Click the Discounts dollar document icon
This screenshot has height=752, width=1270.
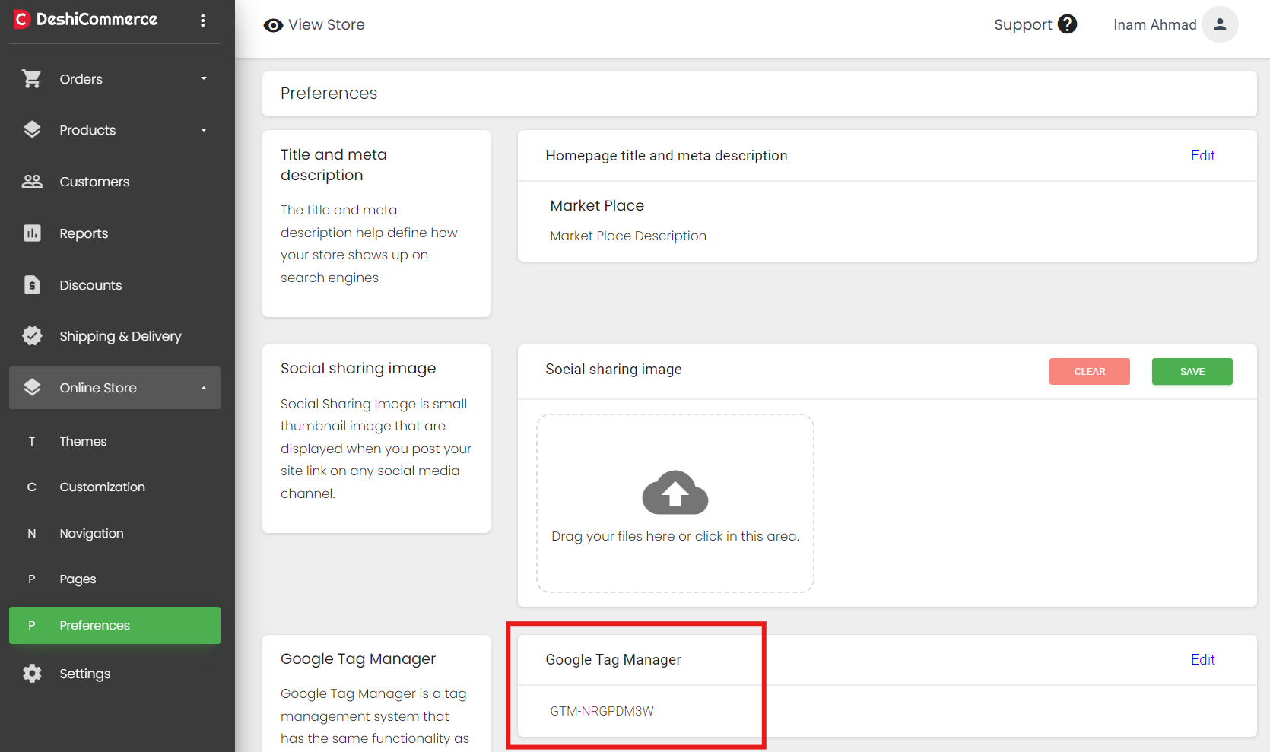[x=32, y=284]
